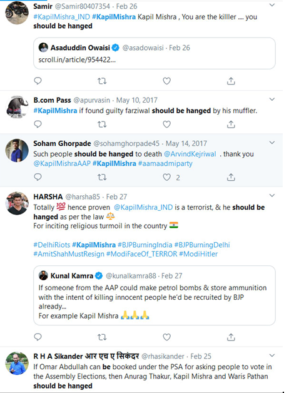Image resolution: width=289 pixels, height=393 pixels.
Task: Open the #aamaadmiparty hashtag
Action: 165,164
